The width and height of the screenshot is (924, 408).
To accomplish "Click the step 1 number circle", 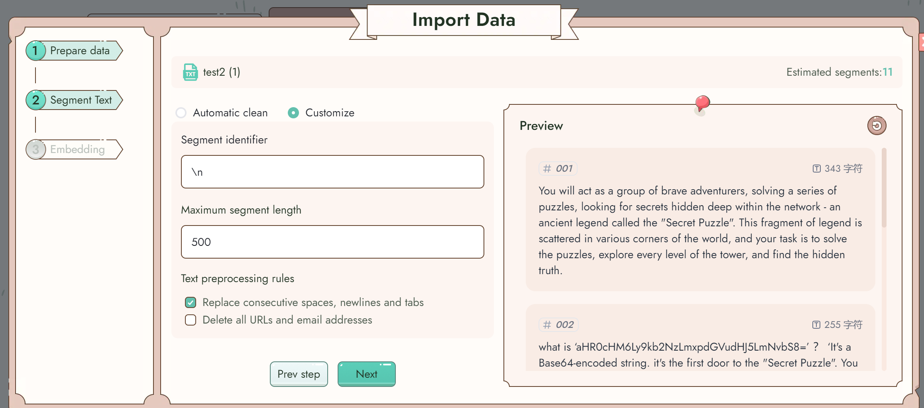I will click(x=35, y=51).
